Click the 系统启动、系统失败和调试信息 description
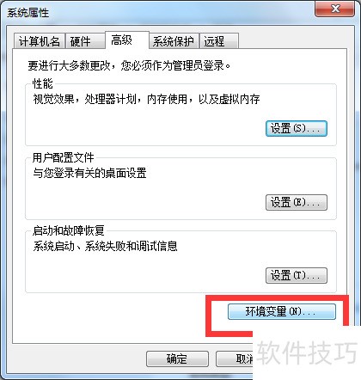Screen dimensions: 361x380 [x=105, y=246]
